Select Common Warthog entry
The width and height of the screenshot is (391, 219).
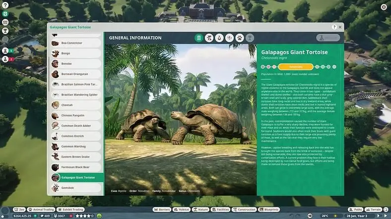click(76, 146)
